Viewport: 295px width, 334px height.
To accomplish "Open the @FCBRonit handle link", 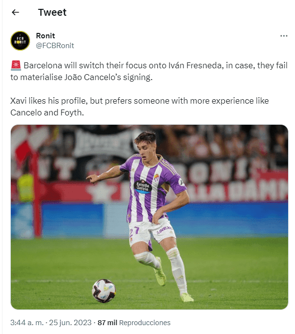I will (55, 46).
